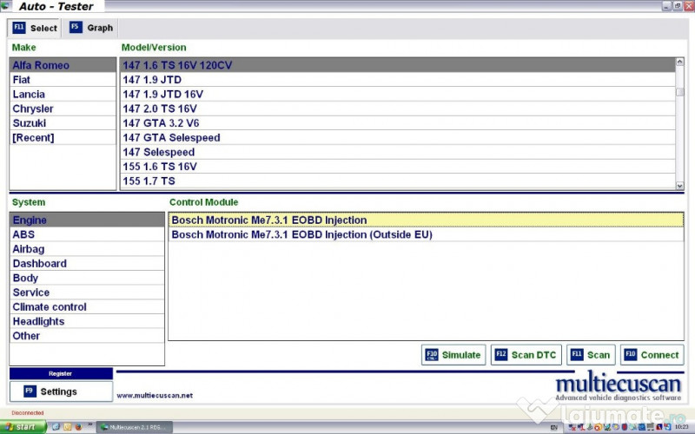Image resolution: width=695 pixels, height=434 pixels.
Task: Choose the Airbag system
Action: pos(87,249)
